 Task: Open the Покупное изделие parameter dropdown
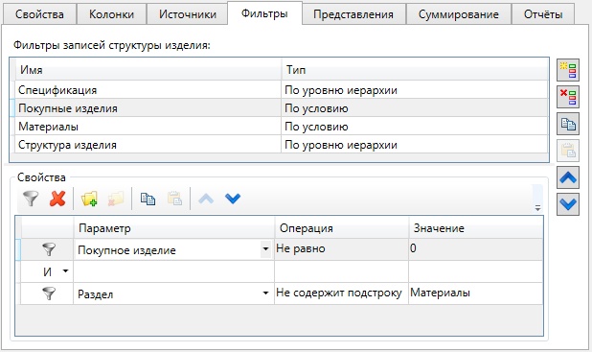click(x=265, y=249)
